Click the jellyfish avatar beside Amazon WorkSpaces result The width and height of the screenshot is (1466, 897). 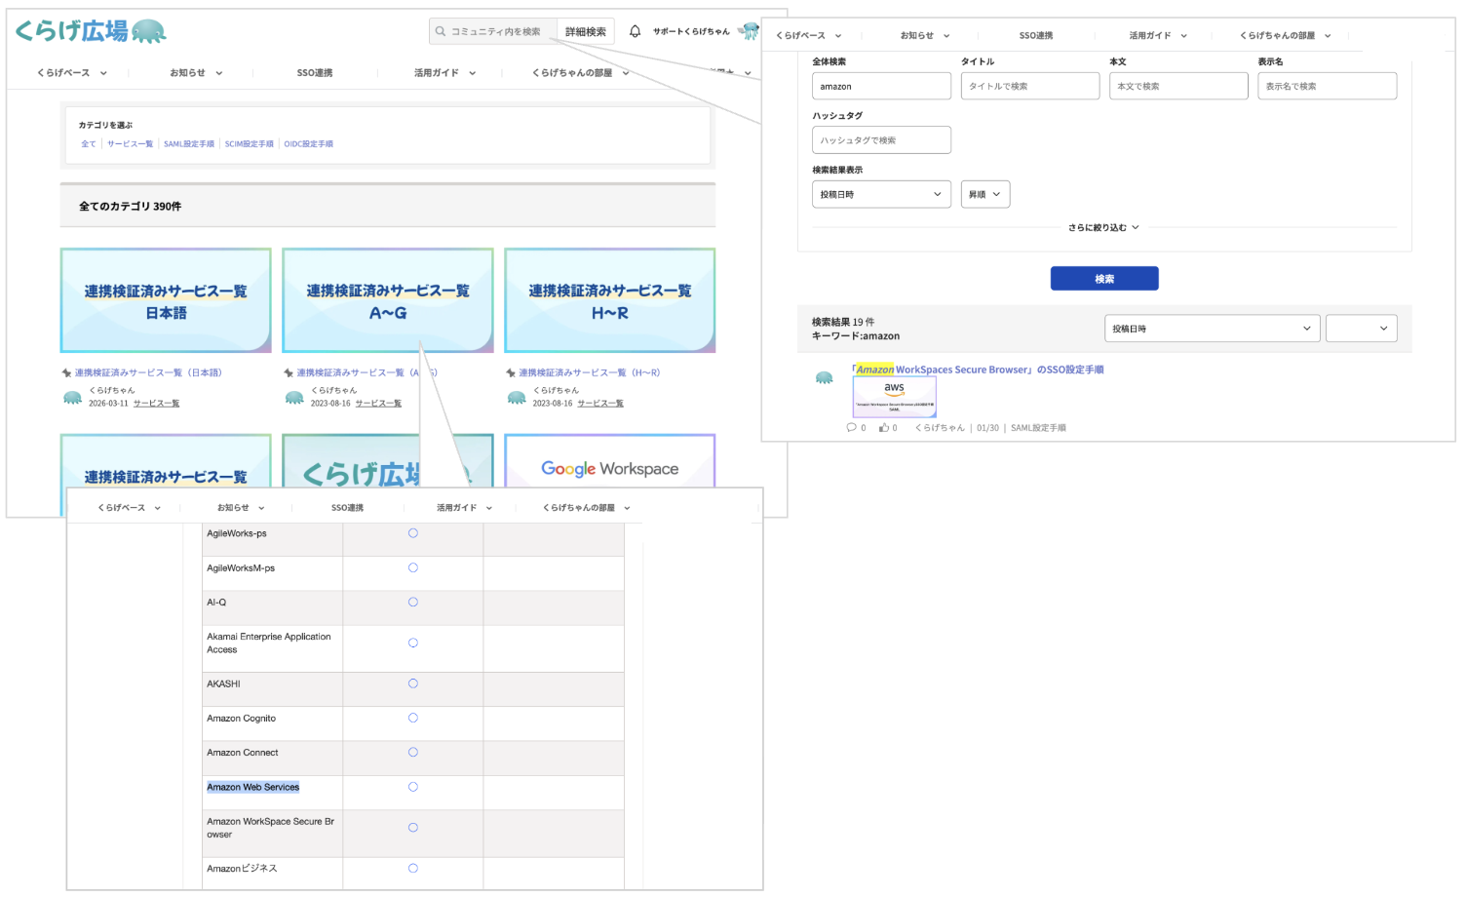[825, 377]
